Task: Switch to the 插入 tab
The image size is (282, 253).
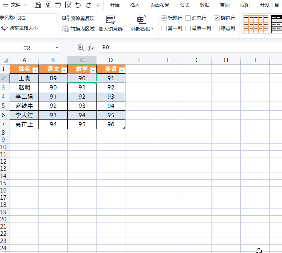Action: (x=135, y=5)
